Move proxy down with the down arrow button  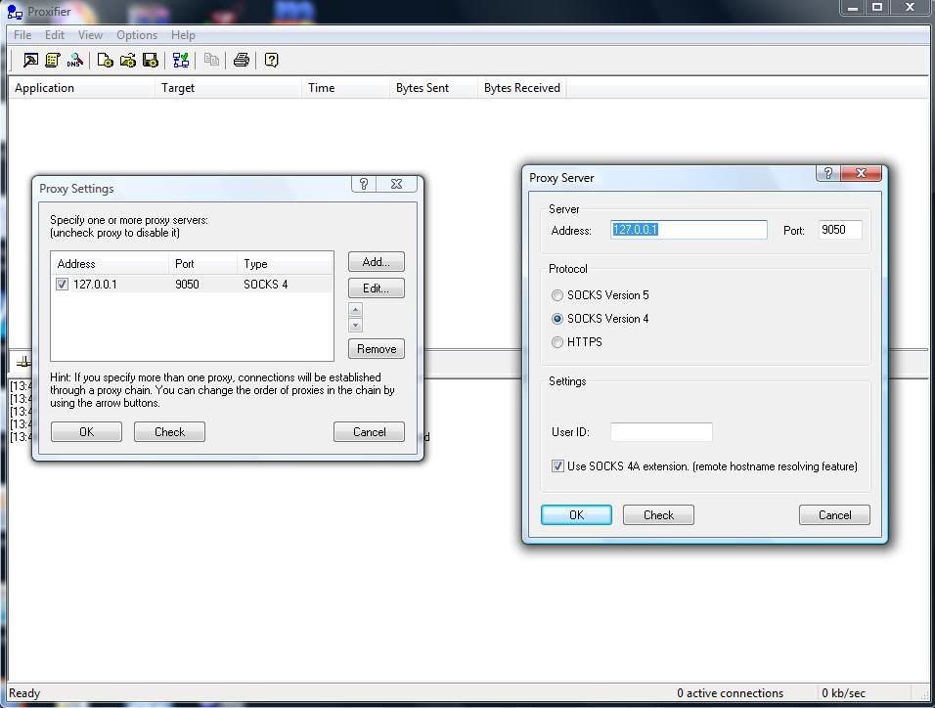point(355,325)
